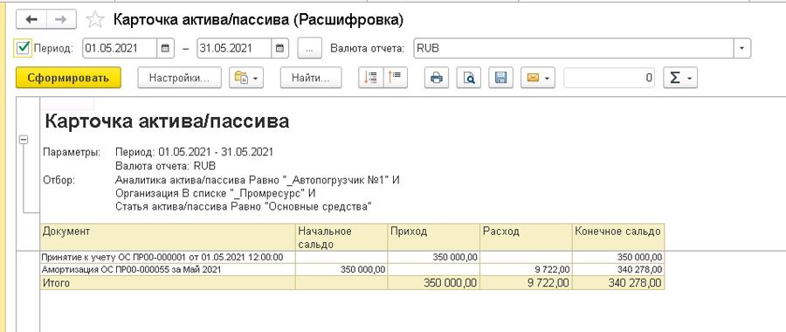The image size is (786, 332).
Task: Select the Приход column header
Action: (x=433, y=237)
